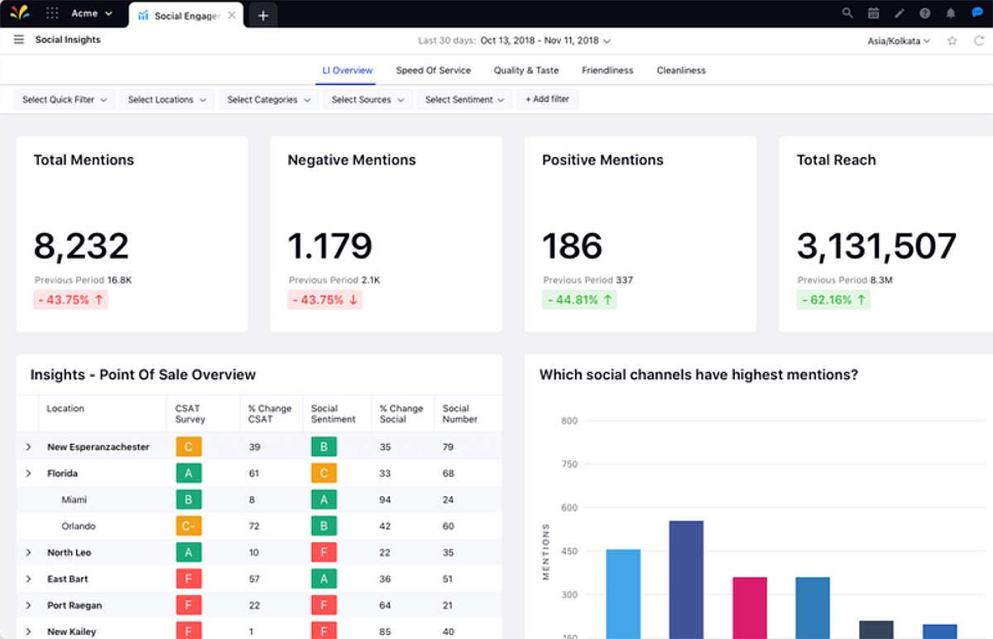Click the search icon in top bar

(x=847, y=13)
